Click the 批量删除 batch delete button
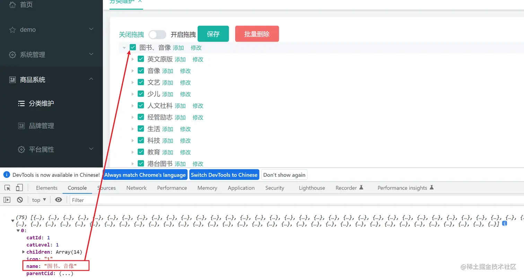The image size is (524, 278). click(257, 34)
